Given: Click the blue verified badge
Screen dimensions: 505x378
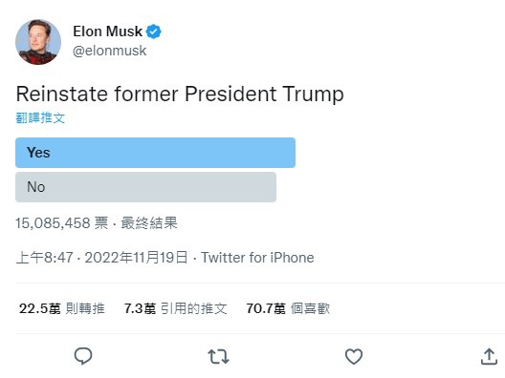Looking at the screenshot, I should (x=154, y=31).
